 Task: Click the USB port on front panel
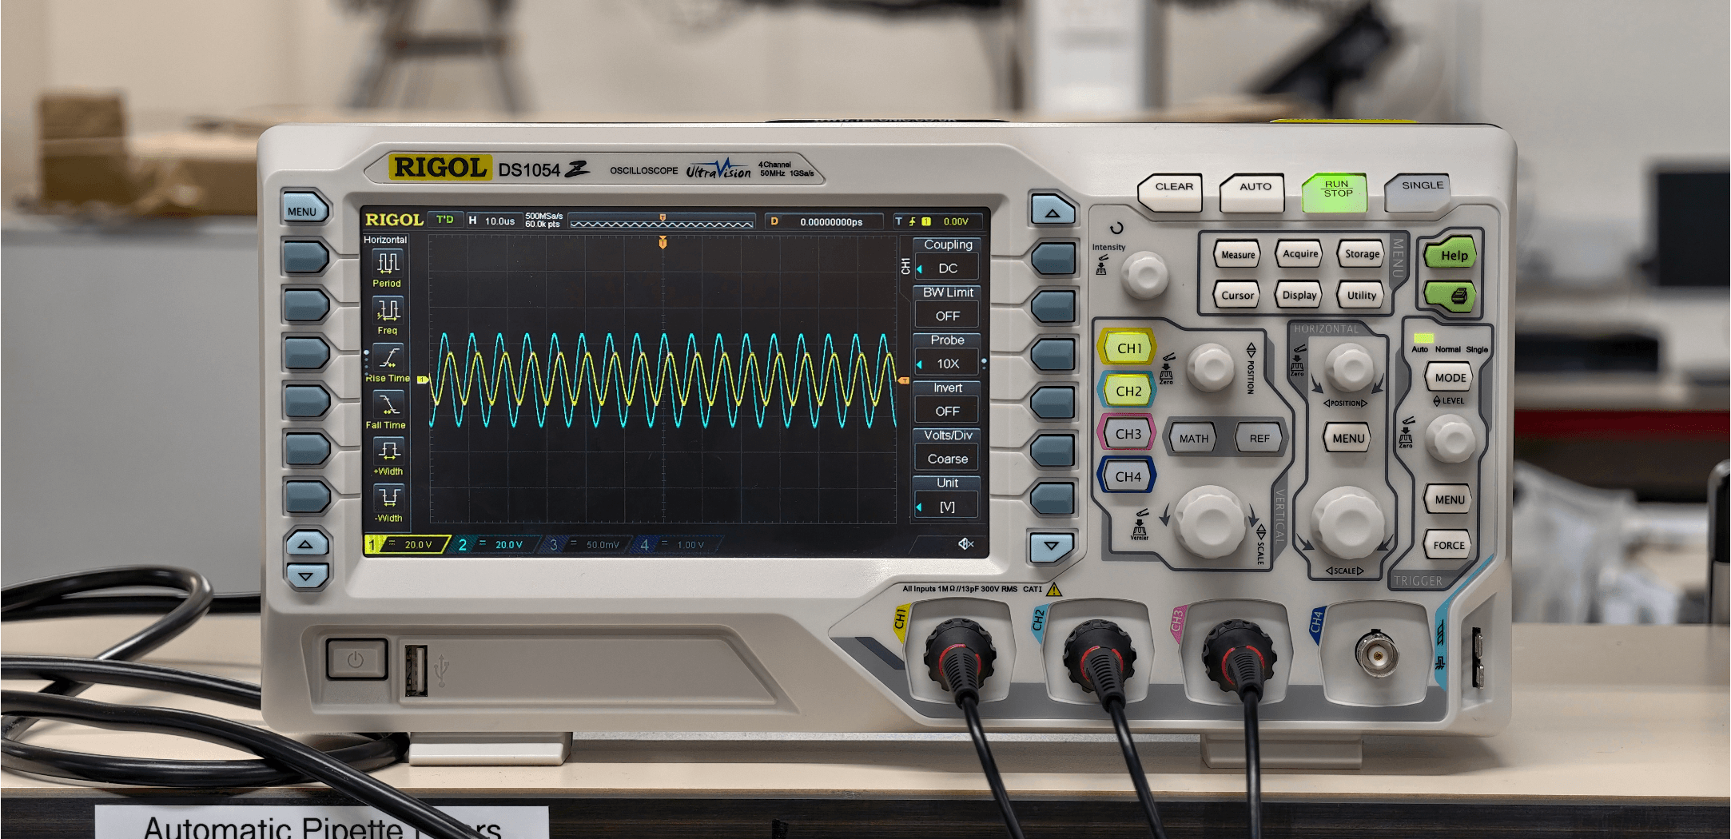416,670
